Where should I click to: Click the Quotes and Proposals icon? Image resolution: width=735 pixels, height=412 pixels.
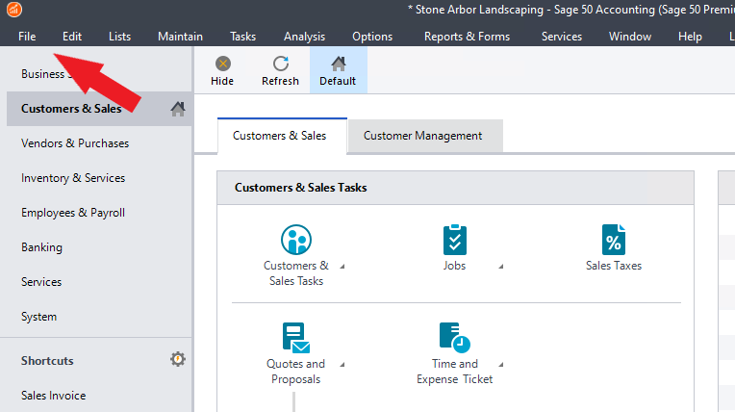[296, 337]
